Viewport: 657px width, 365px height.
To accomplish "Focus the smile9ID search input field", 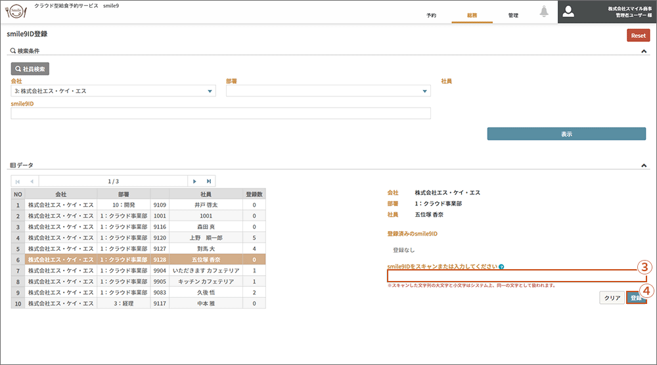I will [221, 114].
